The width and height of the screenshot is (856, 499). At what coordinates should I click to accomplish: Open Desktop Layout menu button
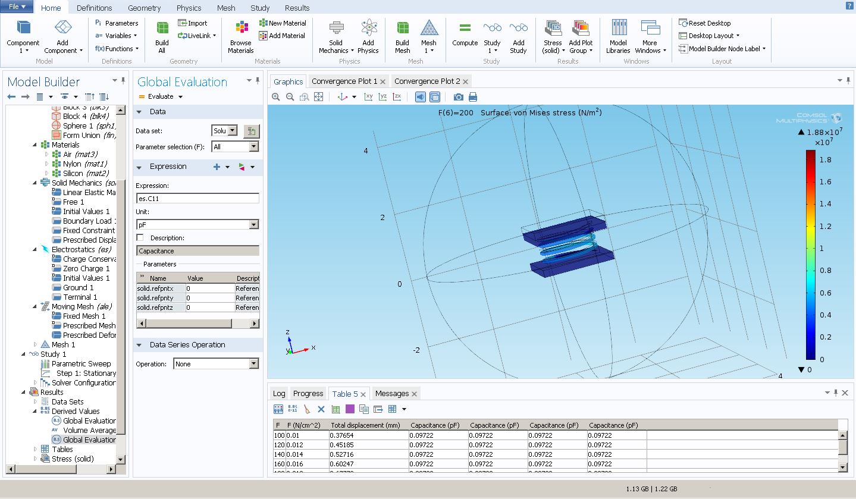[709, 36]
